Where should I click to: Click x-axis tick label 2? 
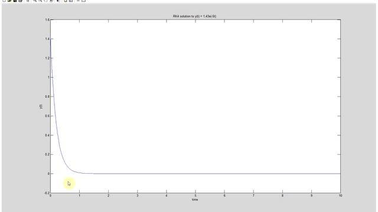[109, 196]
